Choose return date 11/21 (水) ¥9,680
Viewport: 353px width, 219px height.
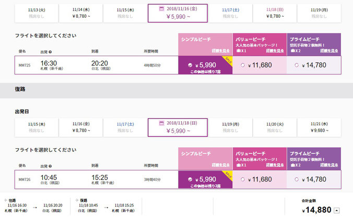pos(319,127)
